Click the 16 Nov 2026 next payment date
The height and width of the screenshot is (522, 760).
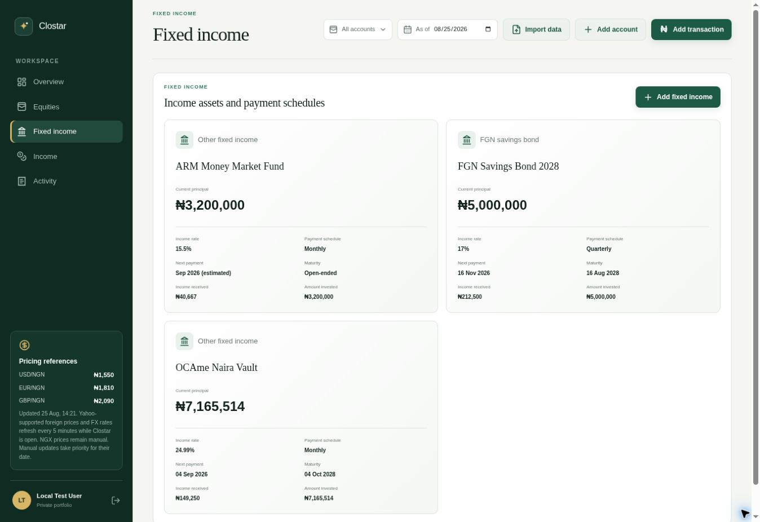click(474, 273)
